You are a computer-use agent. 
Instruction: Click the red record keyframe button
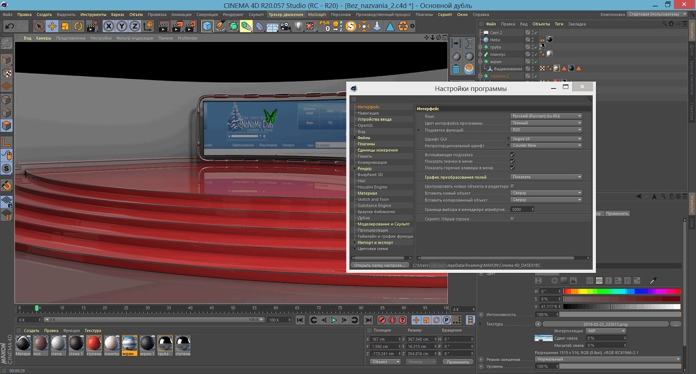[x=381, y=320]
